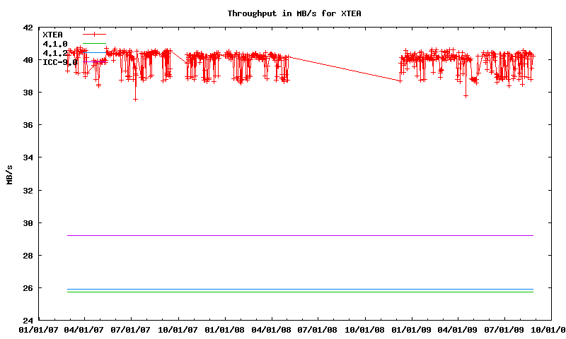
Task: Click the 24 y-axis tick label
Action: [28, 321]
